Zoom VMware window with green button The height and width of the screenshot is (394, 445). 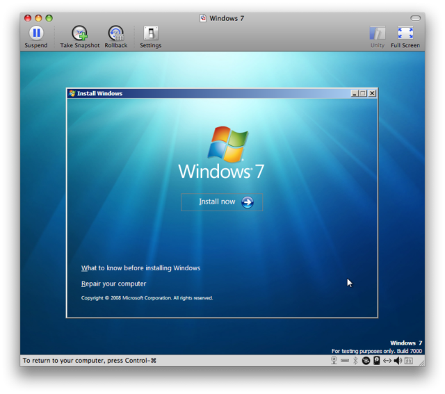pyautogui.click(x=49, y=18)
